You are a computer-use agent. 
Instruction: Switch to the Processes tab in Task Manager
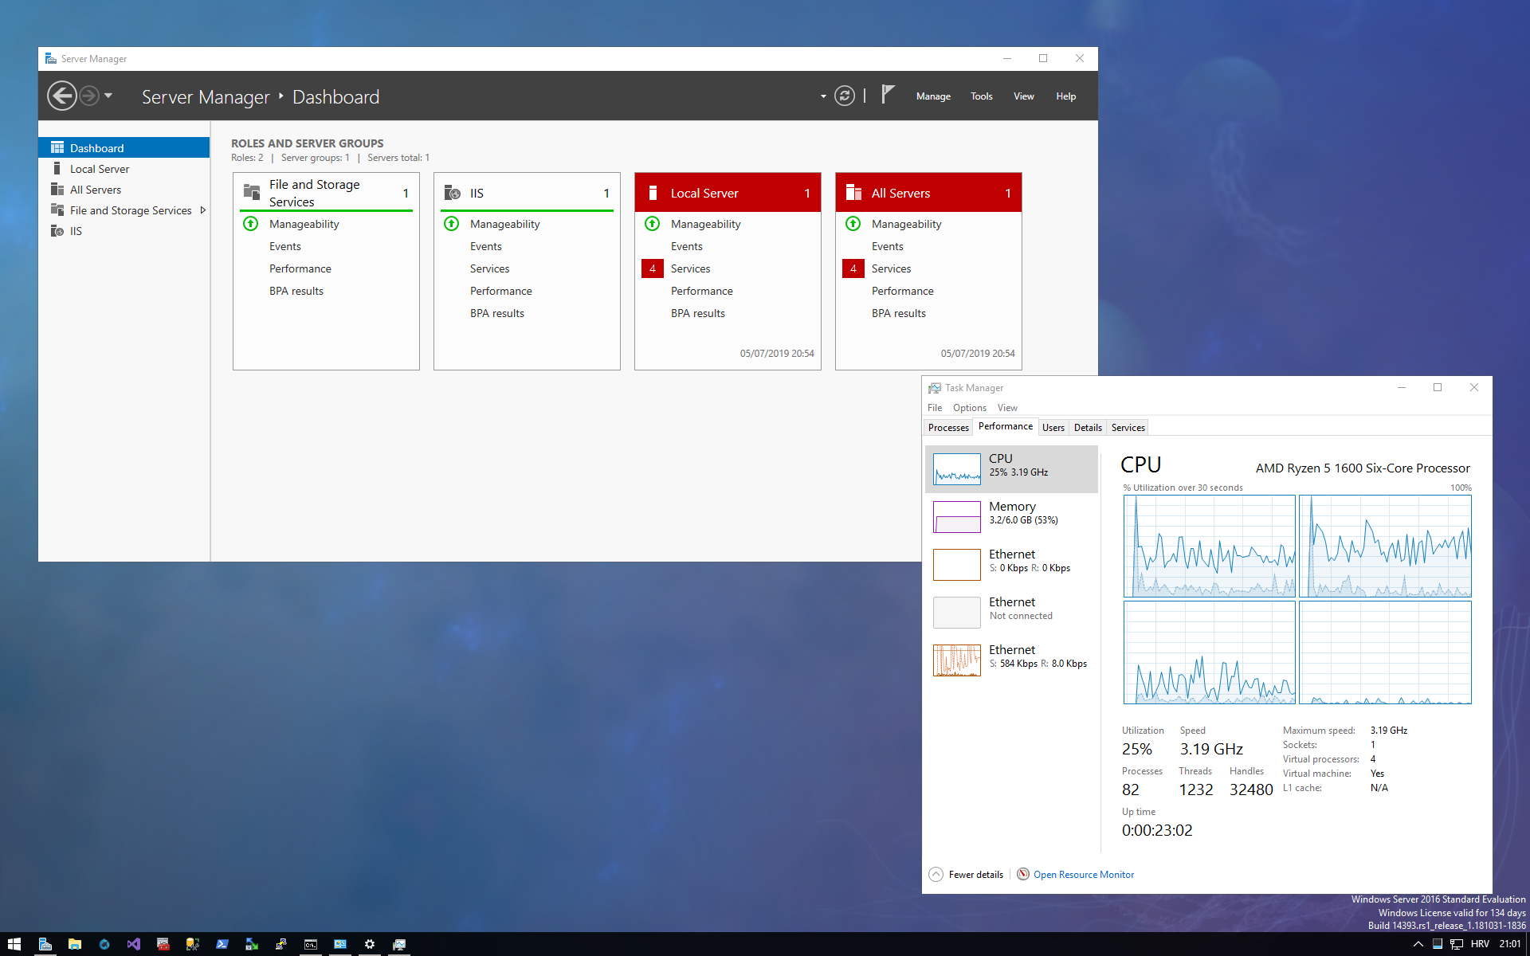coord(948,428)
